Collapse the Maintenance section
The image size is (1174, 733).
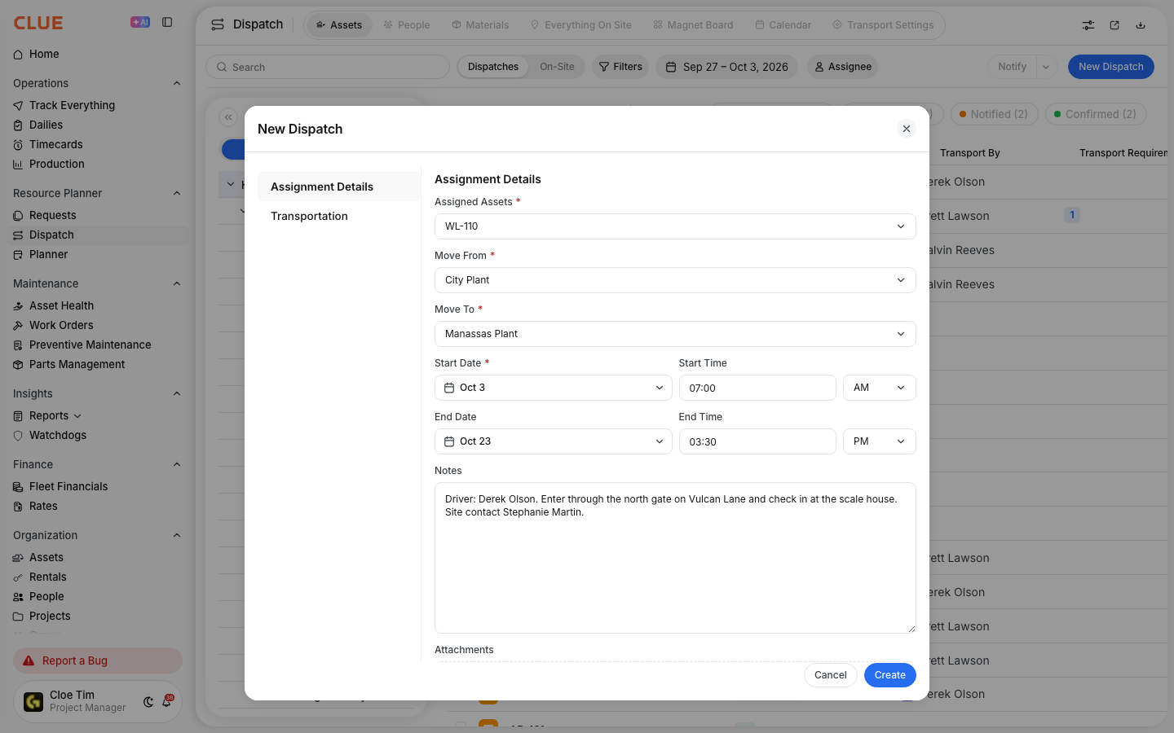pyautogui.click(x=177, y=283)
